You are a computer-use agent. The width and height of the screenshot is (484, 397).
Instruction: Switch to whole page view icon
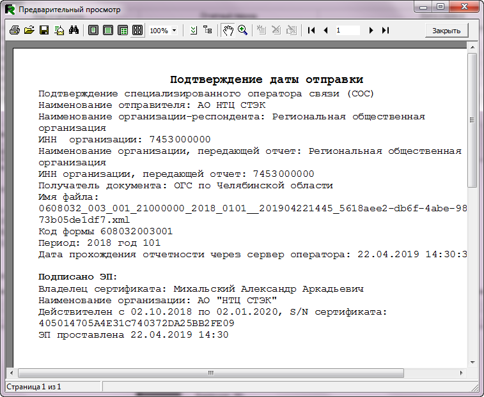coord(93,30)
